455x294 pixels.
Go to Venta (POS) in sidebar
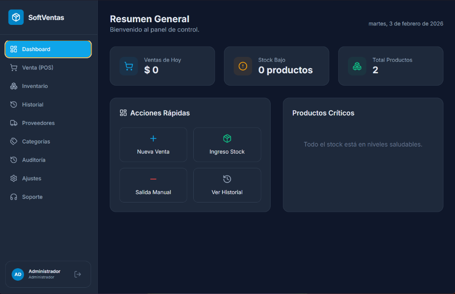(x=38, y=68)
